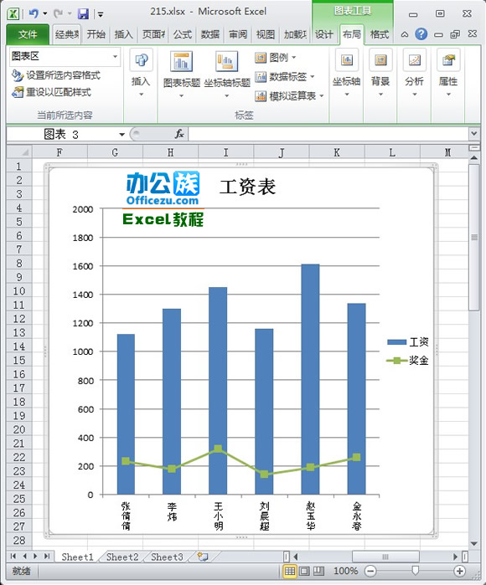Click the fx insert function icon
Viewport: 486px width, 585px height.
tap(179, 134)
